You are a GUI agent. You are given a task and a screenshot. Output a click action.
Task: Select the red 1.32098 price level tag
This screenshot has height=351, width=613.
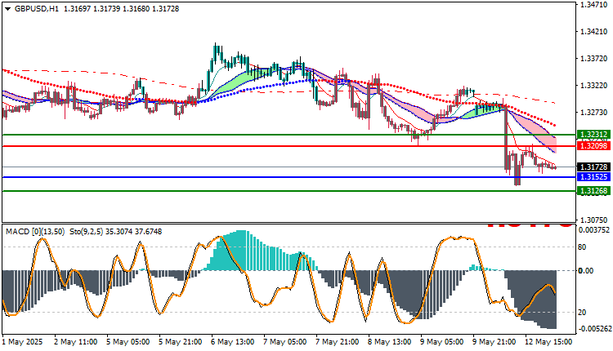tap(593, 146)
